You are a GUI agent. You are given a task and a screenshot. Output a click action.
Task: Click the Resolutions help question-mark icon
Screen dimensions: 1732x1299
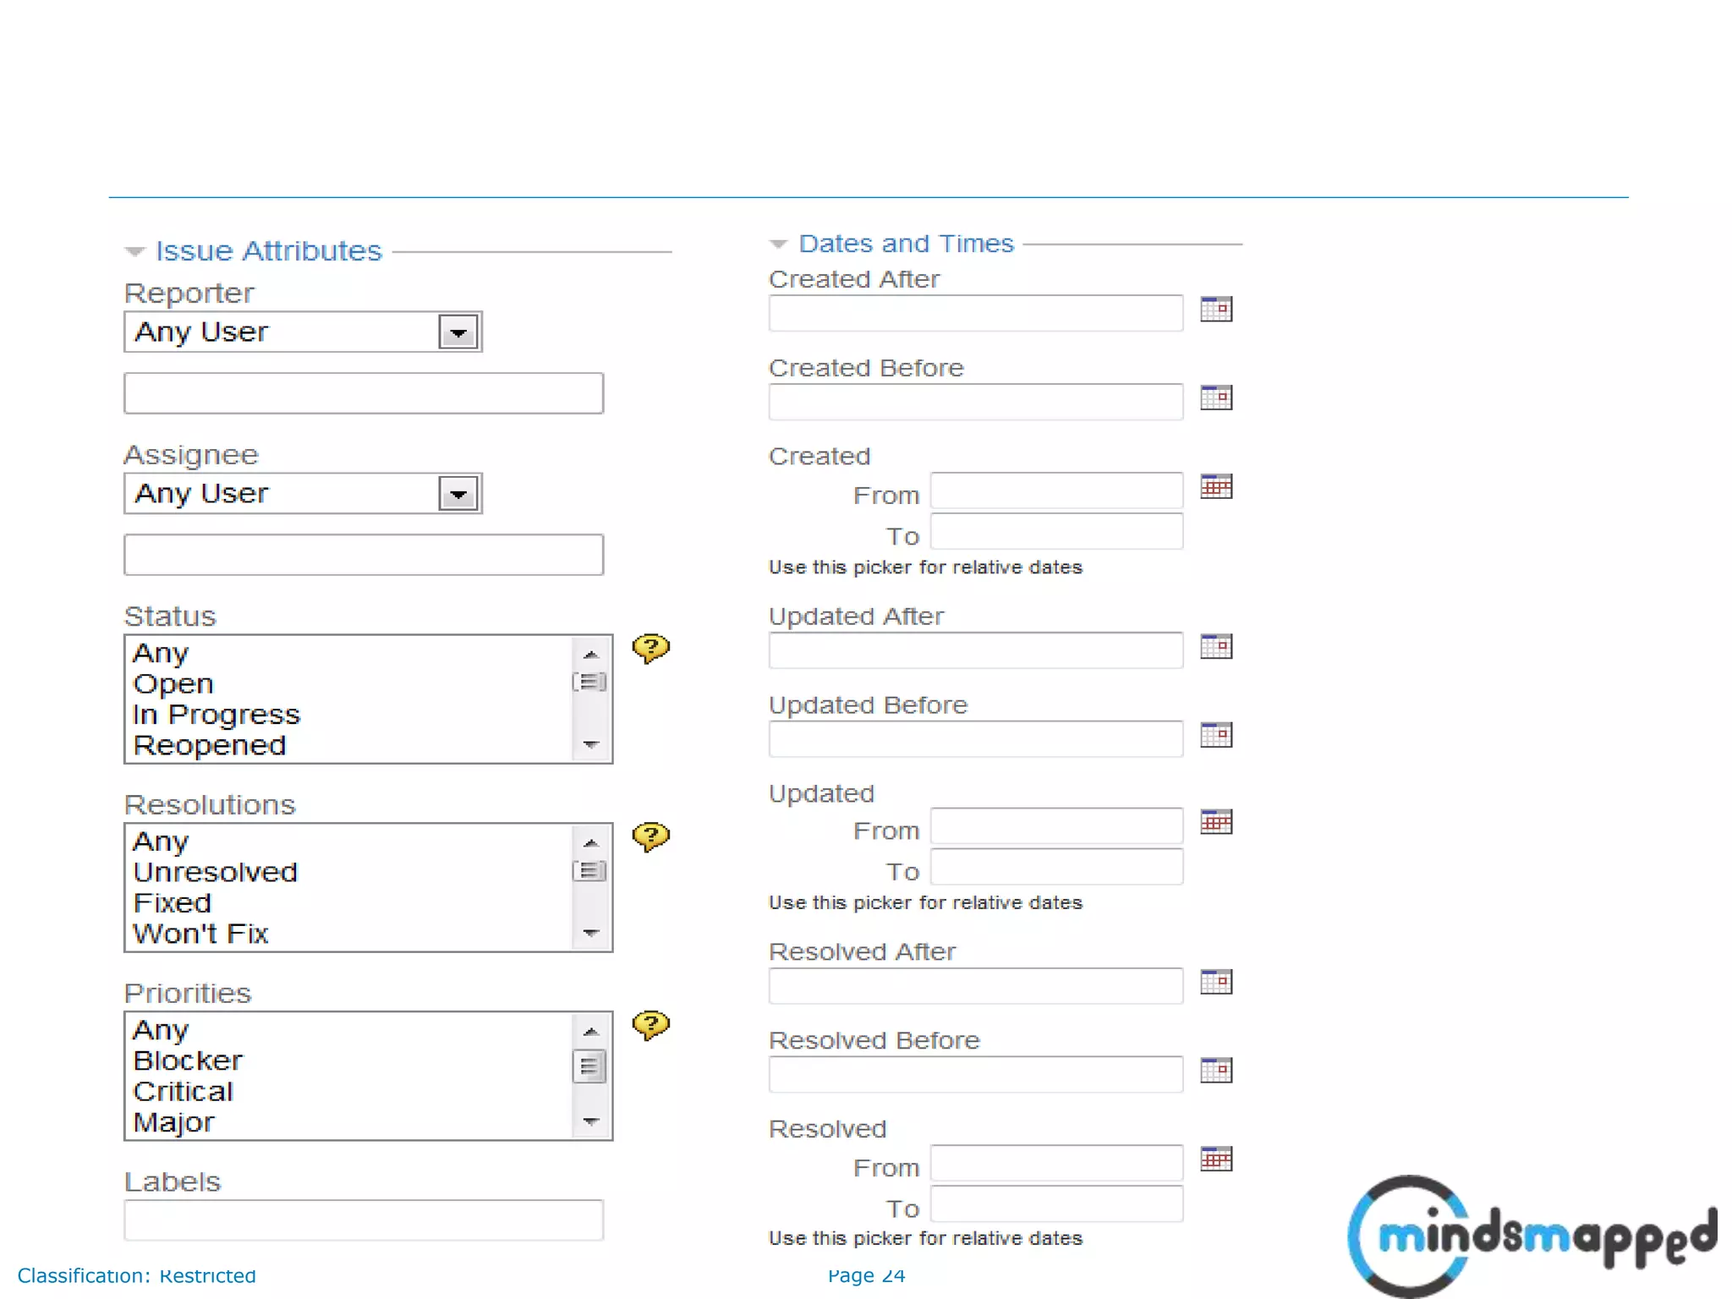point(650,836)
